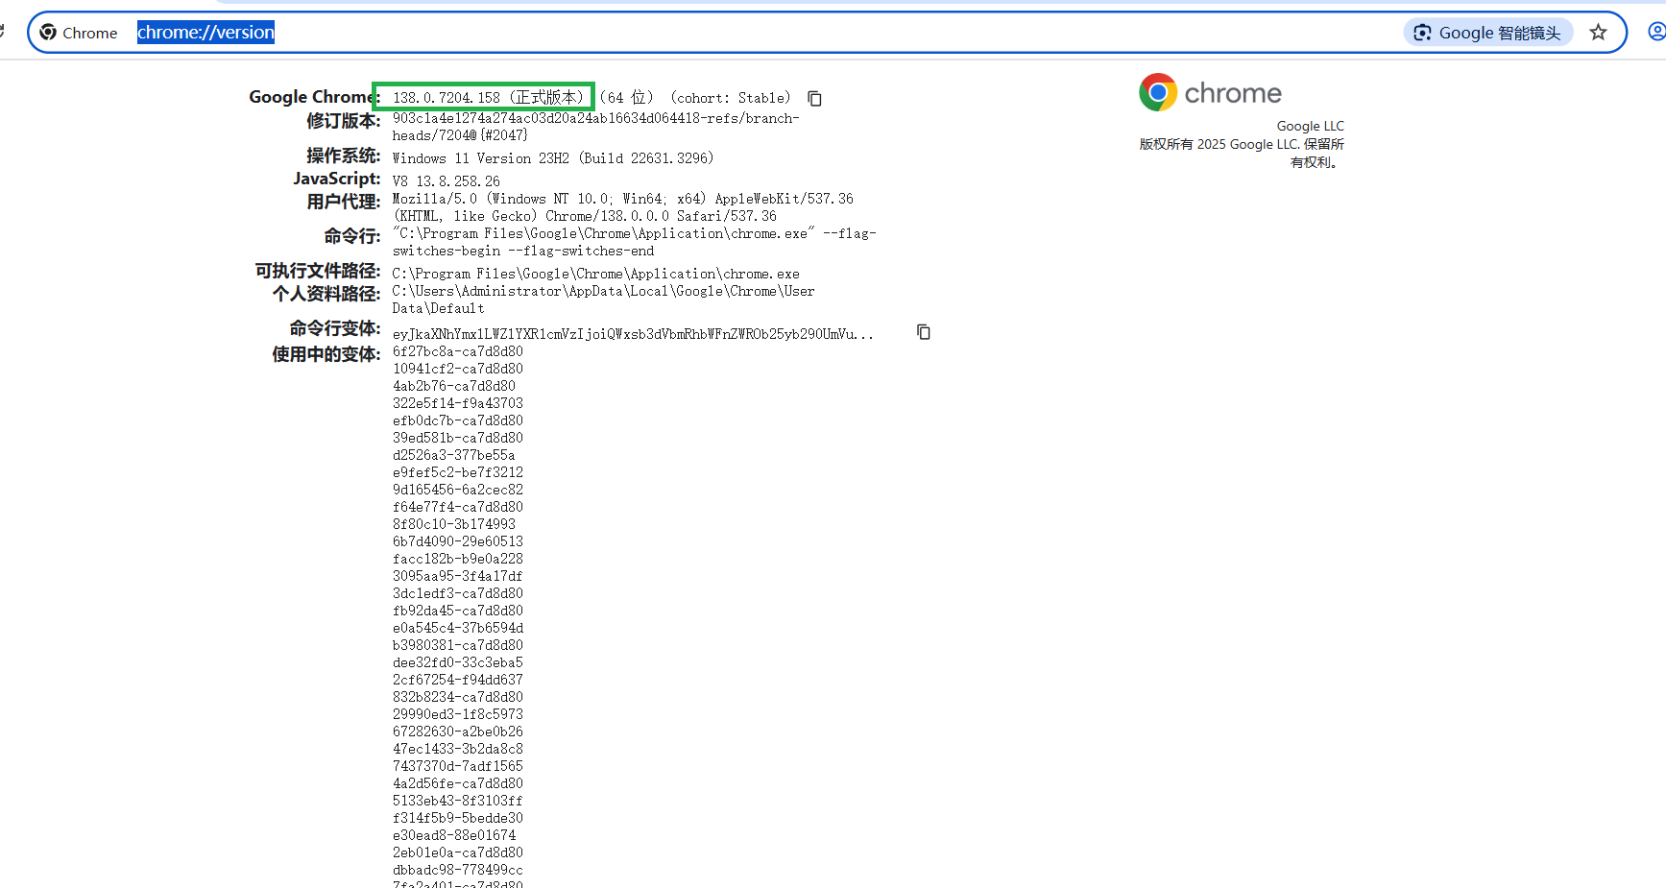Click the JavaScript engine version V8 13.8.258.26
Image resolution: width=1666 pixels, height=888 pixels.
[x=446, y=180]
